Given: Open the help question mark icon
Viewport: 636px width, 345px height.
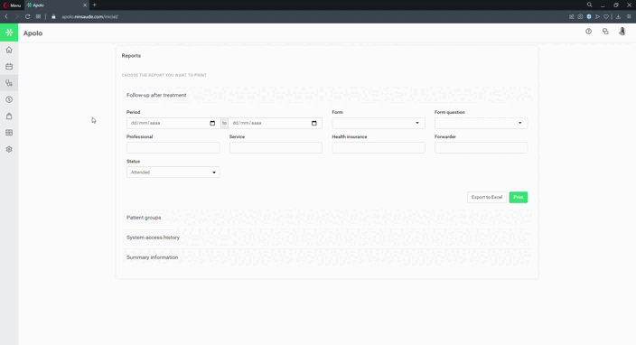Looking at the screenshot, I should 588,32.
